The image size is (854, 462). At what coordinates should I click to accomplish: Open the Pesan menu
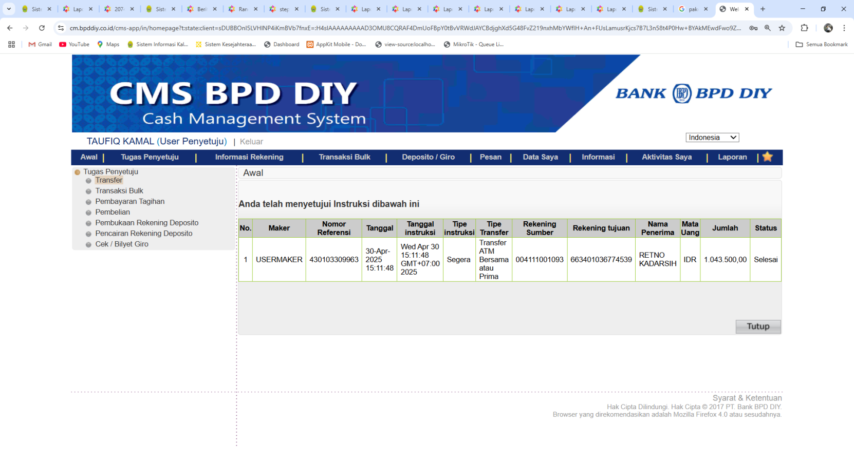point(491,157)
